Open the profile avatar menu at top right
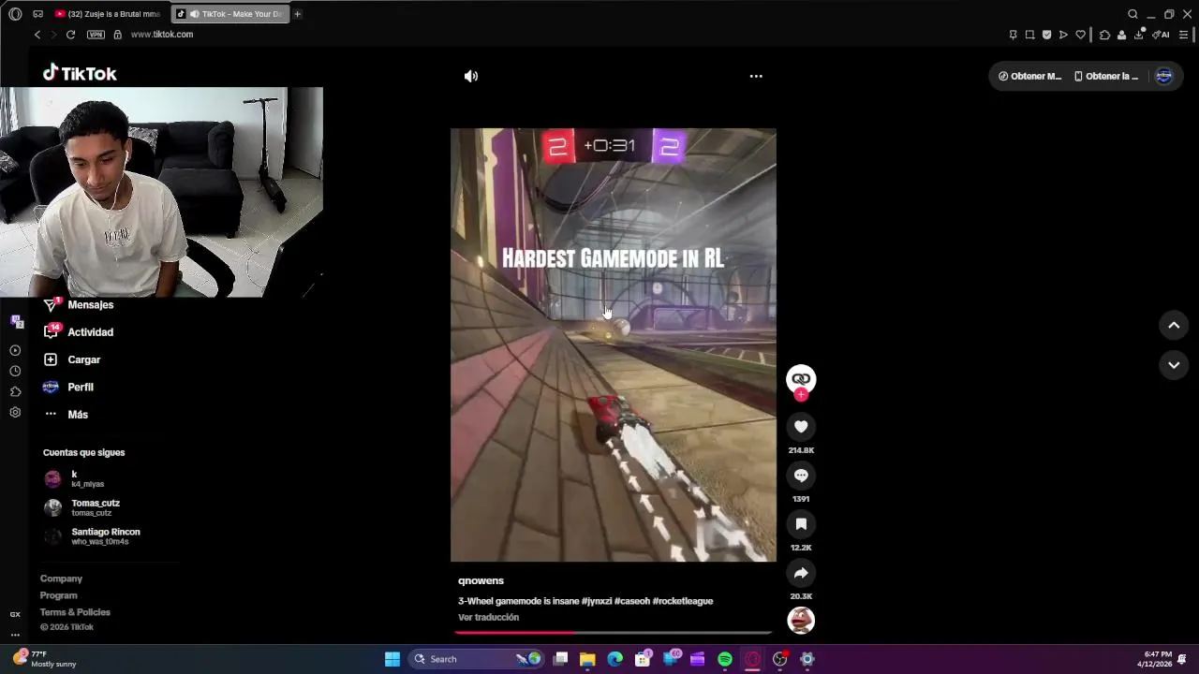The height and width of the screenshot is (674, 1199). point(1163,77)
